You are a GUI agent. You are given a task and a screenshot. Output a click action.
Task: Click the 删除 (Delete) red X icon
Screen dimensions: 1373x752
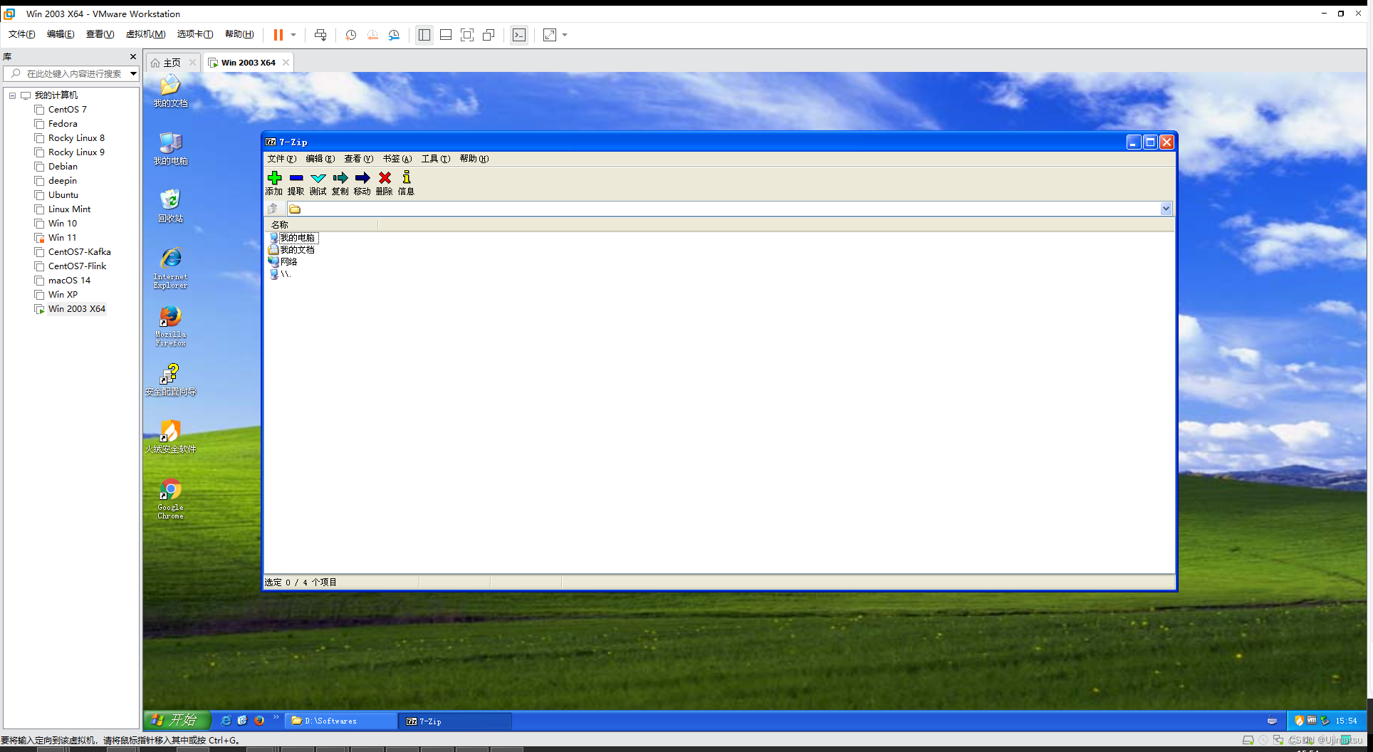point(385,178)
